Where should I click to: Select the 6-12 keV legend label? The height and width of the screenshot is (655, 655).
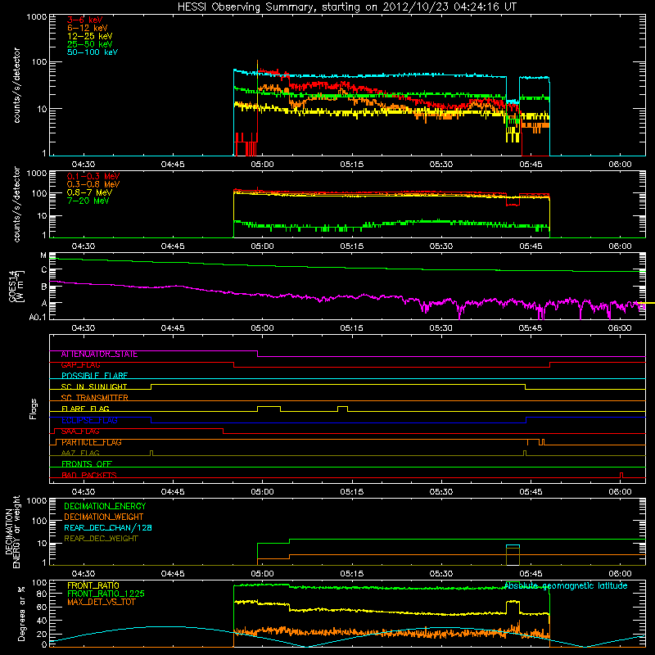pyautogui.click(x=88, y=28)
